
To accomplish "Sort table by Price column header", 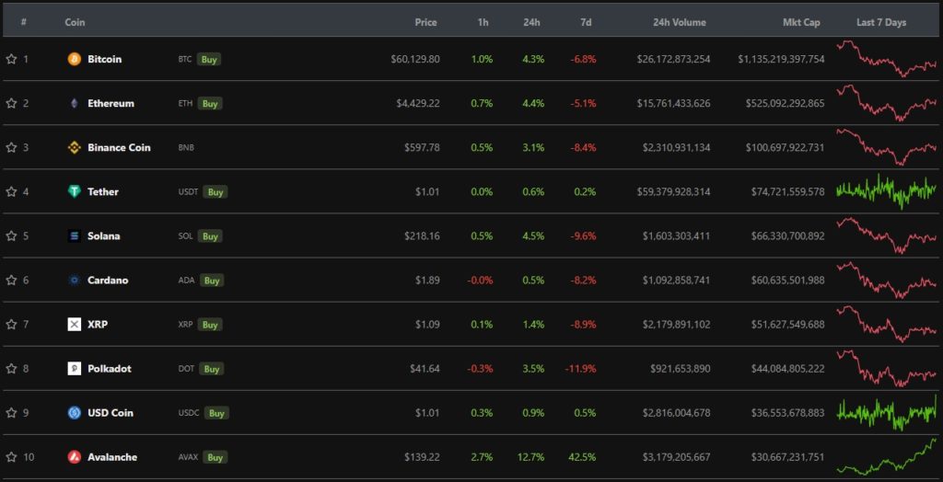I will pyautogui.click(x=425, y=22).
